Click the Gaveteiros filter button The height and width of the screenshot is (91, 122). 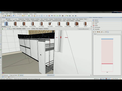click(x=28, y=29)
